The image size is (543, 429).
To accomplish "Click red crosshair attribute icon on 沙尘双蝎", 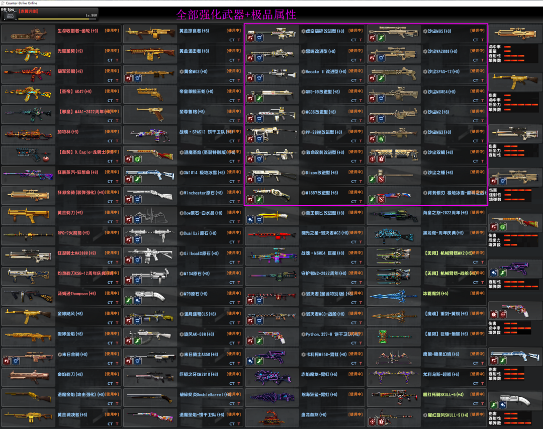I will (372, 159).
